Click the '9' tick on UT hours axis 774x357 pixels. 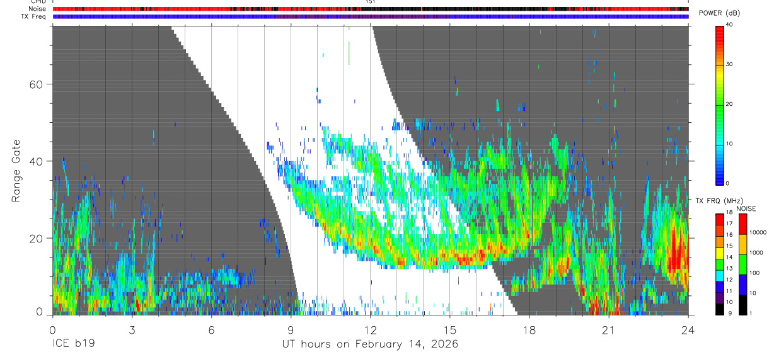[x=291, y=329]
